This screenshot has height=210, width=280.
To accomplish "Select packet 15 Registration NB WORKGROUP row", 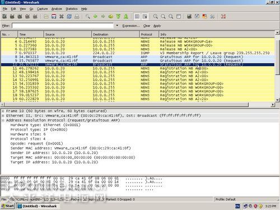I will [138, 83].
